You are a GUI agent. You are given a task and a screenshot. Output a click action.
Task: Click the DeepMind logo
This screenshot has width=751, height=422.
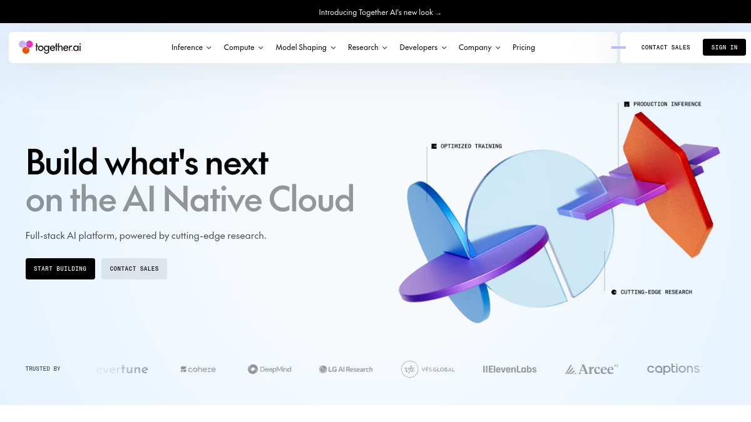270,369
